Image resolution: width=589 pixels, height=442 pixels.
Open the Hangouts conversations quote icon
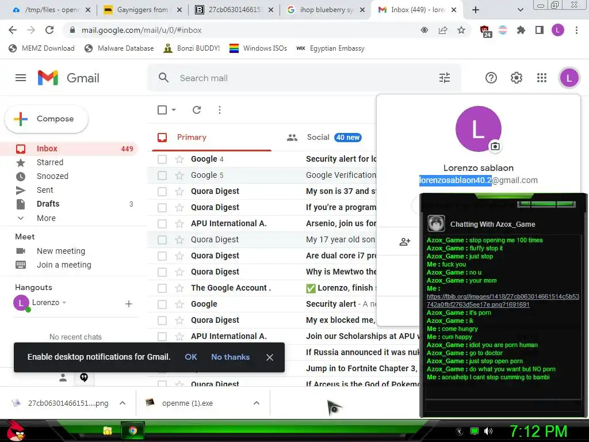[84, 378]
